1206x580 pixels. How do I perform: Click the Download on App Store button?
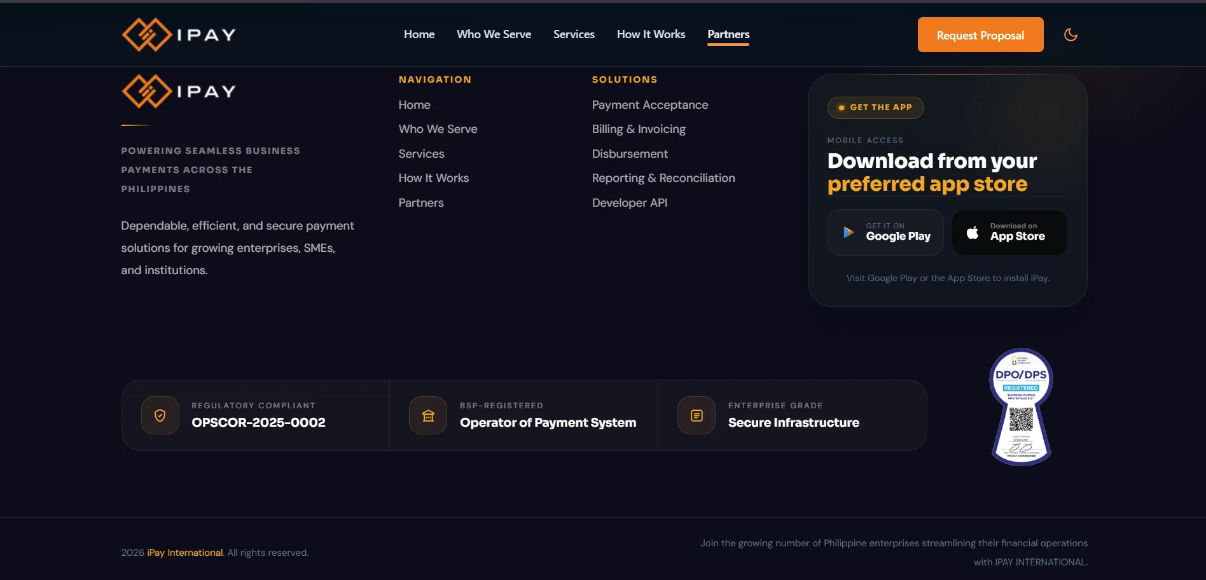coord(1009,233)
